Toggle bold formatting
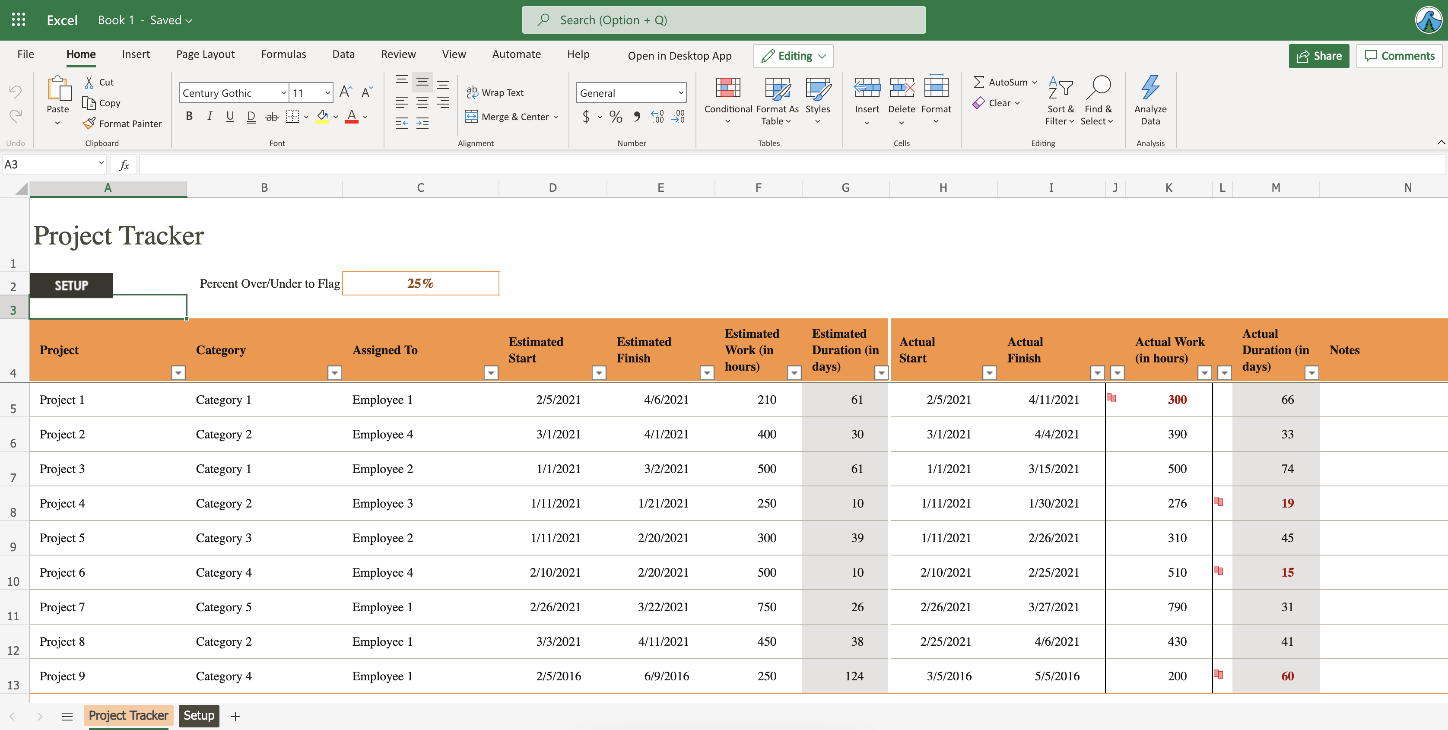The height and width of the screenshot is (730, 1448). [x=189, y=116]
